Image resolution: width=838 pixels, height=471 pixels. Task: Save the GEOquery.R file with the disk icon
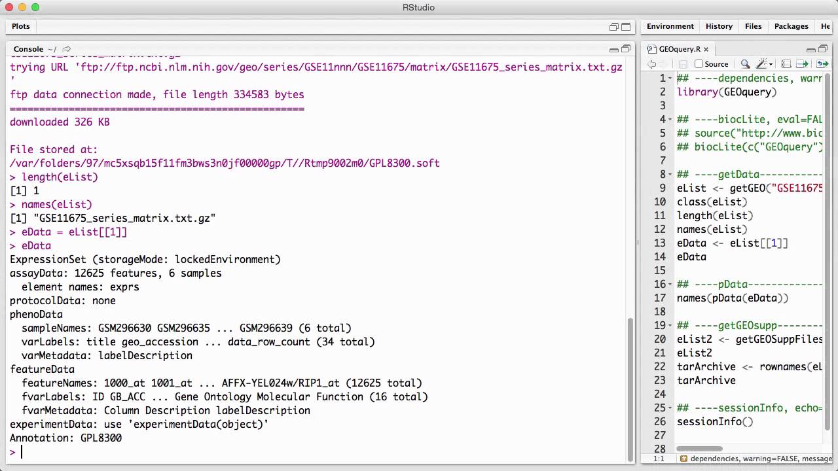tap(683, 64)
